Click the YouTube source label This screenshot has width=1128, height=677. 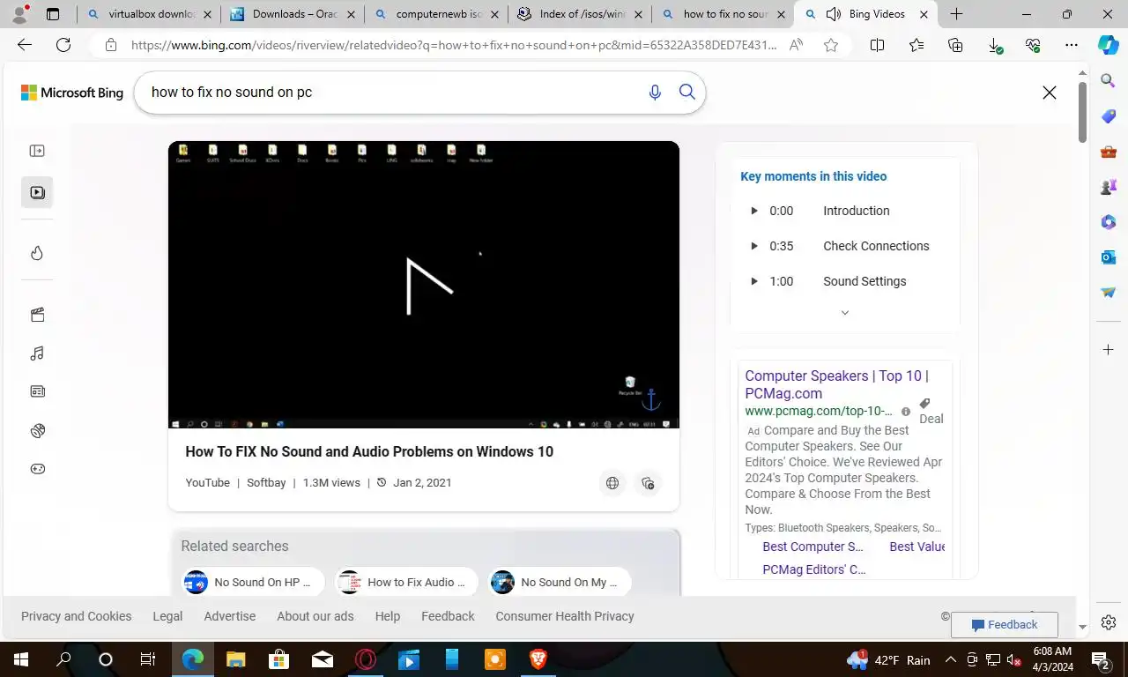[207, 482]
